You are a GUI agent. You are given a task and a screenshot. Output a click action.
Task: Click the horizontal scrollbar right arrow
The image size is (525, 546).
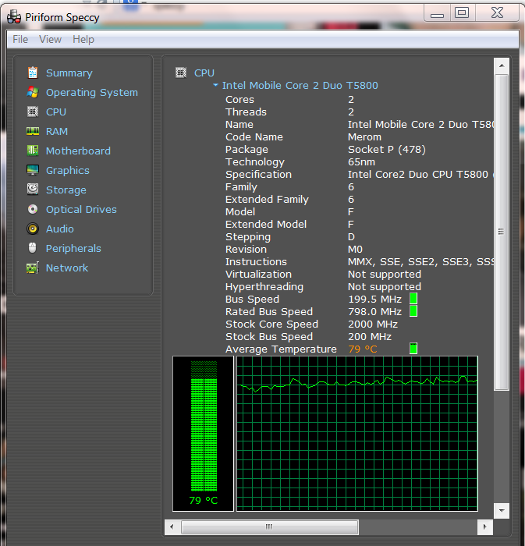(x=485, y=526)
